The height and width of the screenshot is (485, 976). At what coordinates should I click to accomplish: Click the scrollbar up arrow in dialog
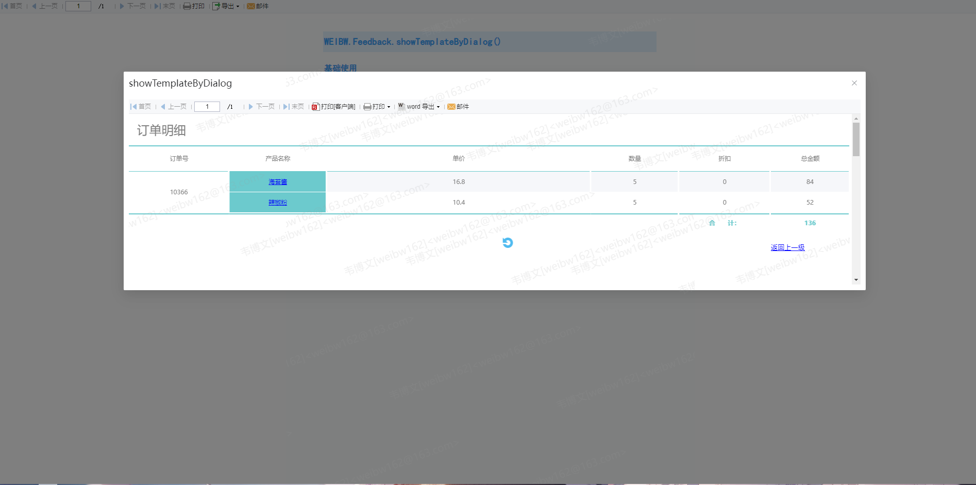pos(856,119)
